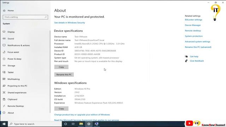Click the Give feedback icon
226x127 pixels.
point(186,61)
